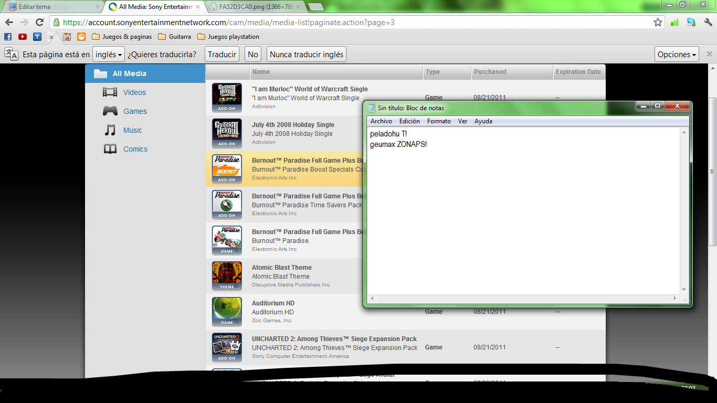Click the All Media folder icon
The width and height of the screenshot is (717, 403).
click(x=101, y=73)
